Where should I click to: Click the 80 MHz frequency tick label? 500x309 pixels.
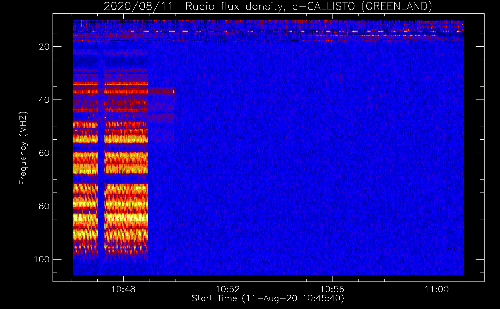(x=44, y=206)
